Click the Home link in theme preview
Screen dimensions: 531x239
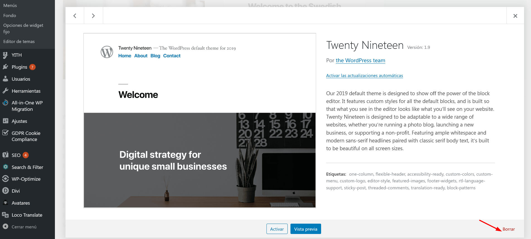(125, 56)
